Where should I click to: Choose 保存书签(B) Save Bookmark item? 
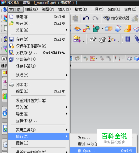click(x=38, y=66)
